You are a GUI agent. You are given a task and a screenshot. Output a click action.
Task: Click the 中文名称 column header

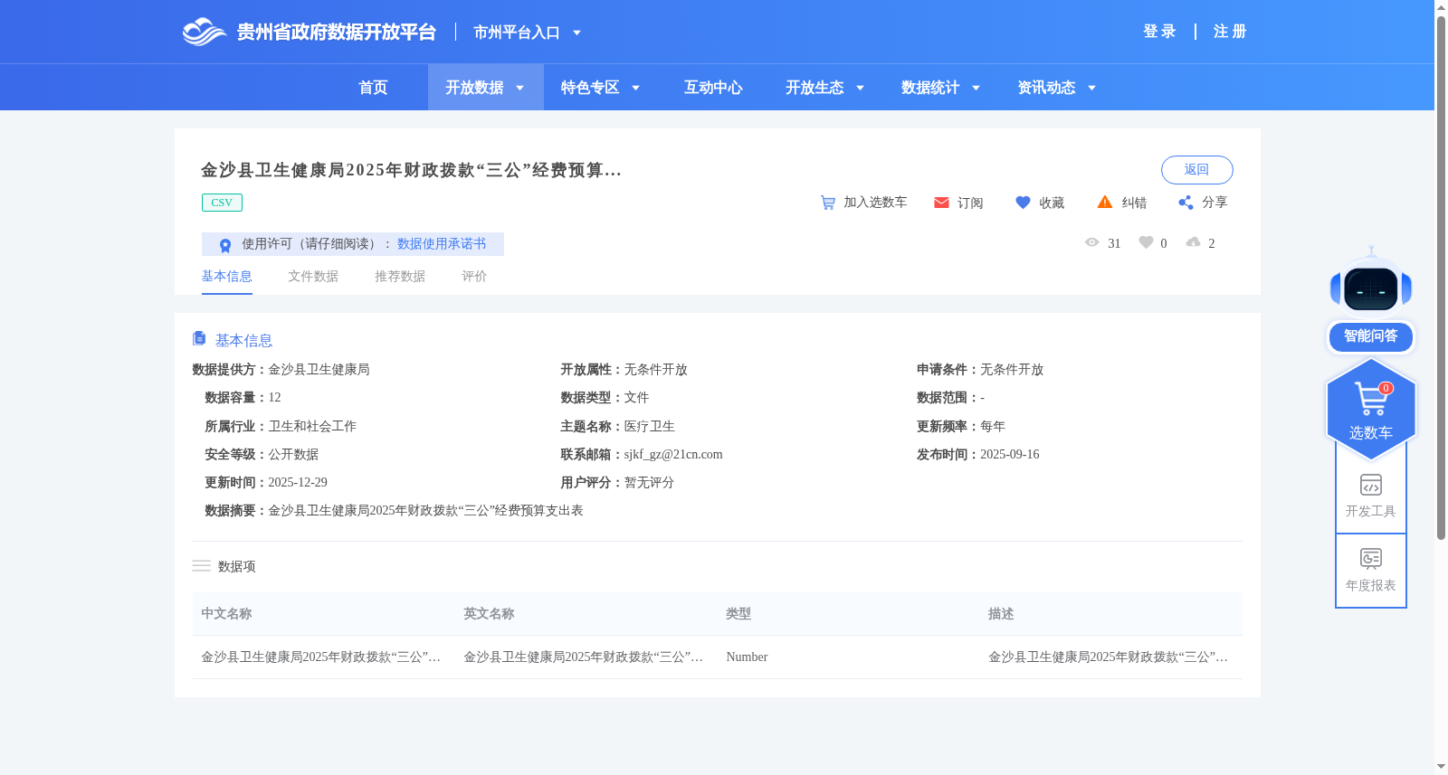pos(226,614)
